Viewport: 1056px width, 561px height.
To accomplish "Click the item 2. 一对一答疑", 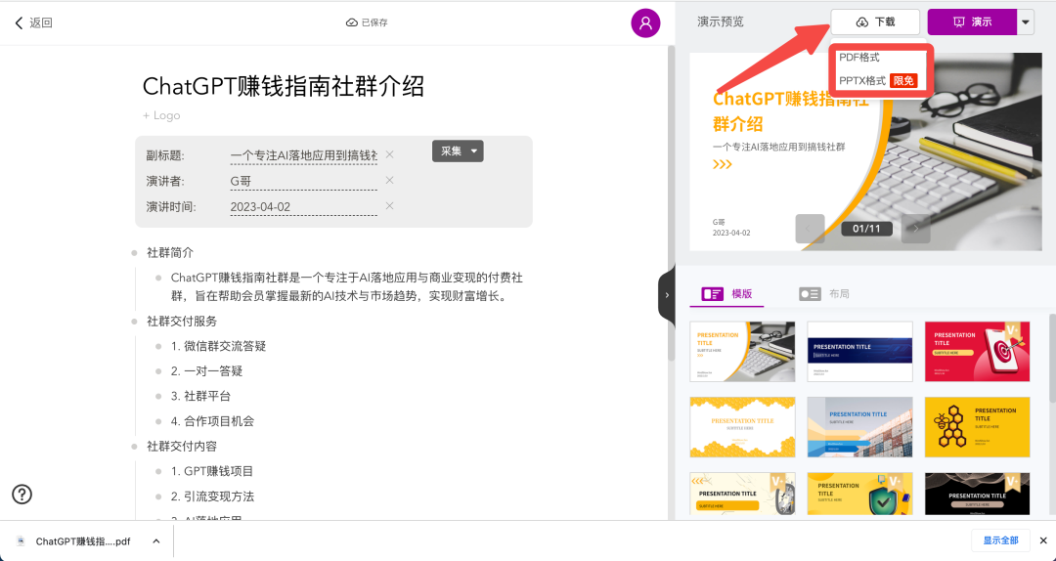I will [206, 371].
